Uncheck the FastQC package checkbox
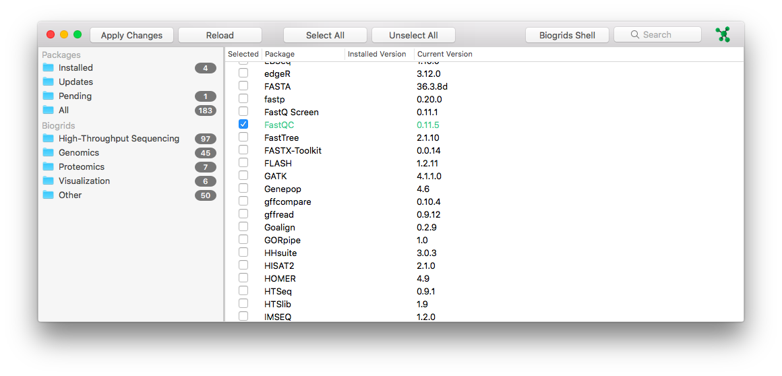 click(243, 125)
